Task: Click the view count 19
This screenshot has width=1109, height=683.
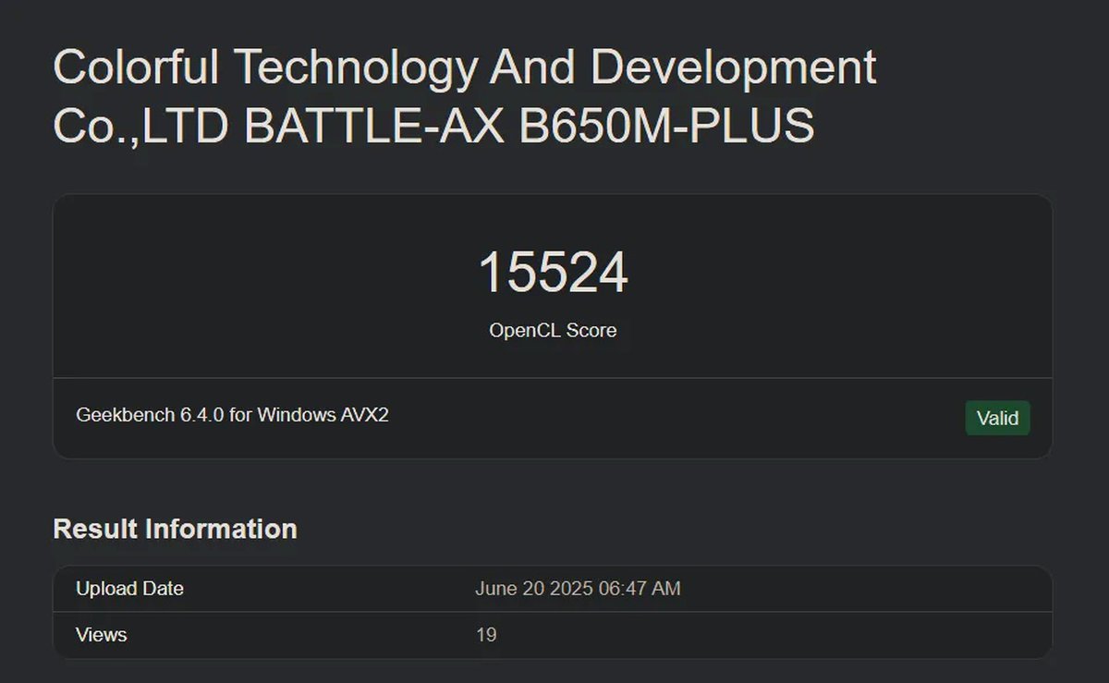Action: (486, 635)
